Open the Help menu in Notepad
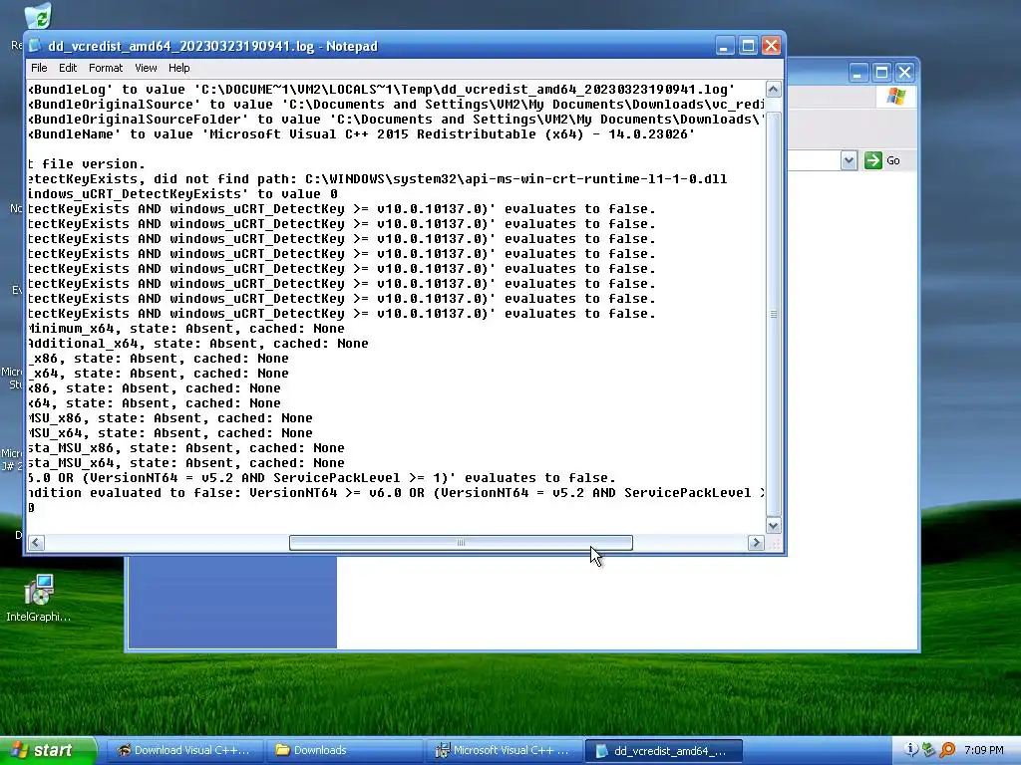The height and width of the screenshot is (765, 1021). 179,68
